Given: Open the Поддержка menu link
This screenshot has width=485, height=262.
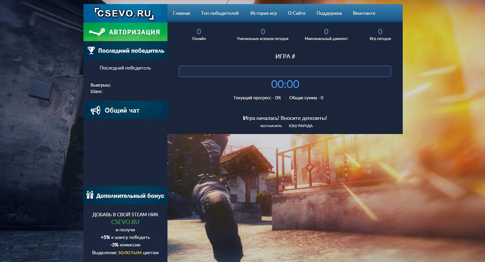Looking at the screenshot, I should click(329, 13).
